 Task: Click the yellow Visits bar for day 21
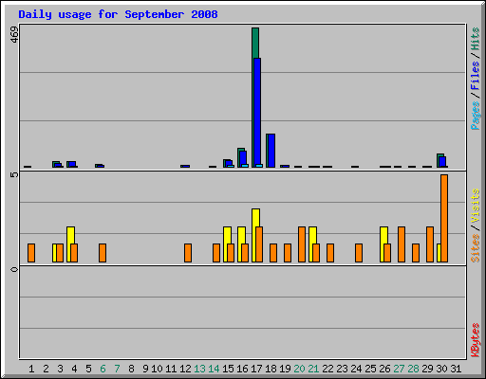[x=312, y=235]
